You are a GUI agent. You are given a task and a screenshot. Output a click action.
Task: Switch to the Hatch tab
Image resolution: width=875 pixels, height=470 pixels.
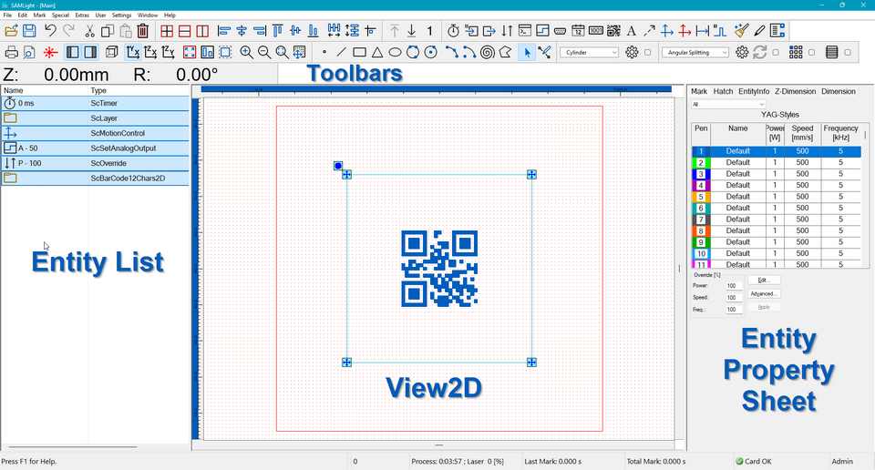(723, 91)
